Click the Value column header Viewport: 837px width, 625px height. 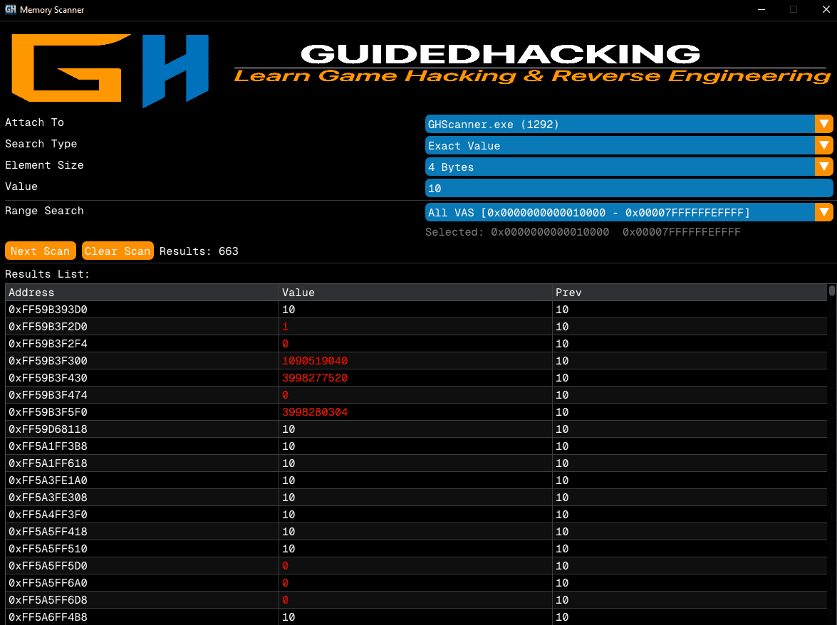click(x=415, y=293)
